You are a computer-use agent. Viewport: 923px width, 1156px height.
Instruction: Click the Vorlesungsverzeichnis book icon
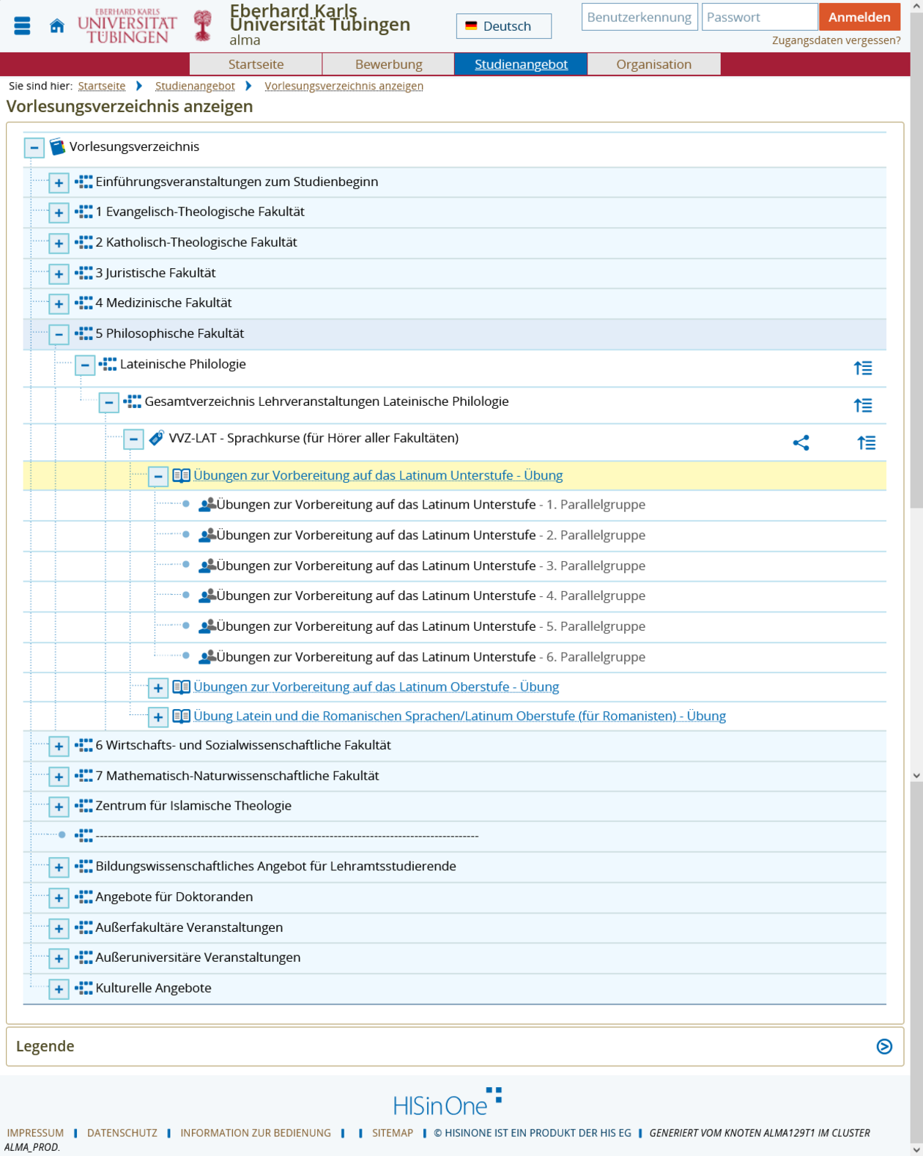58,147
